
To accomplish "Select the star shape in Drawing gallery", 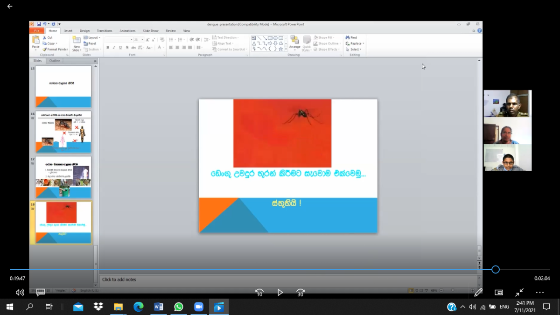I will 280,49.
